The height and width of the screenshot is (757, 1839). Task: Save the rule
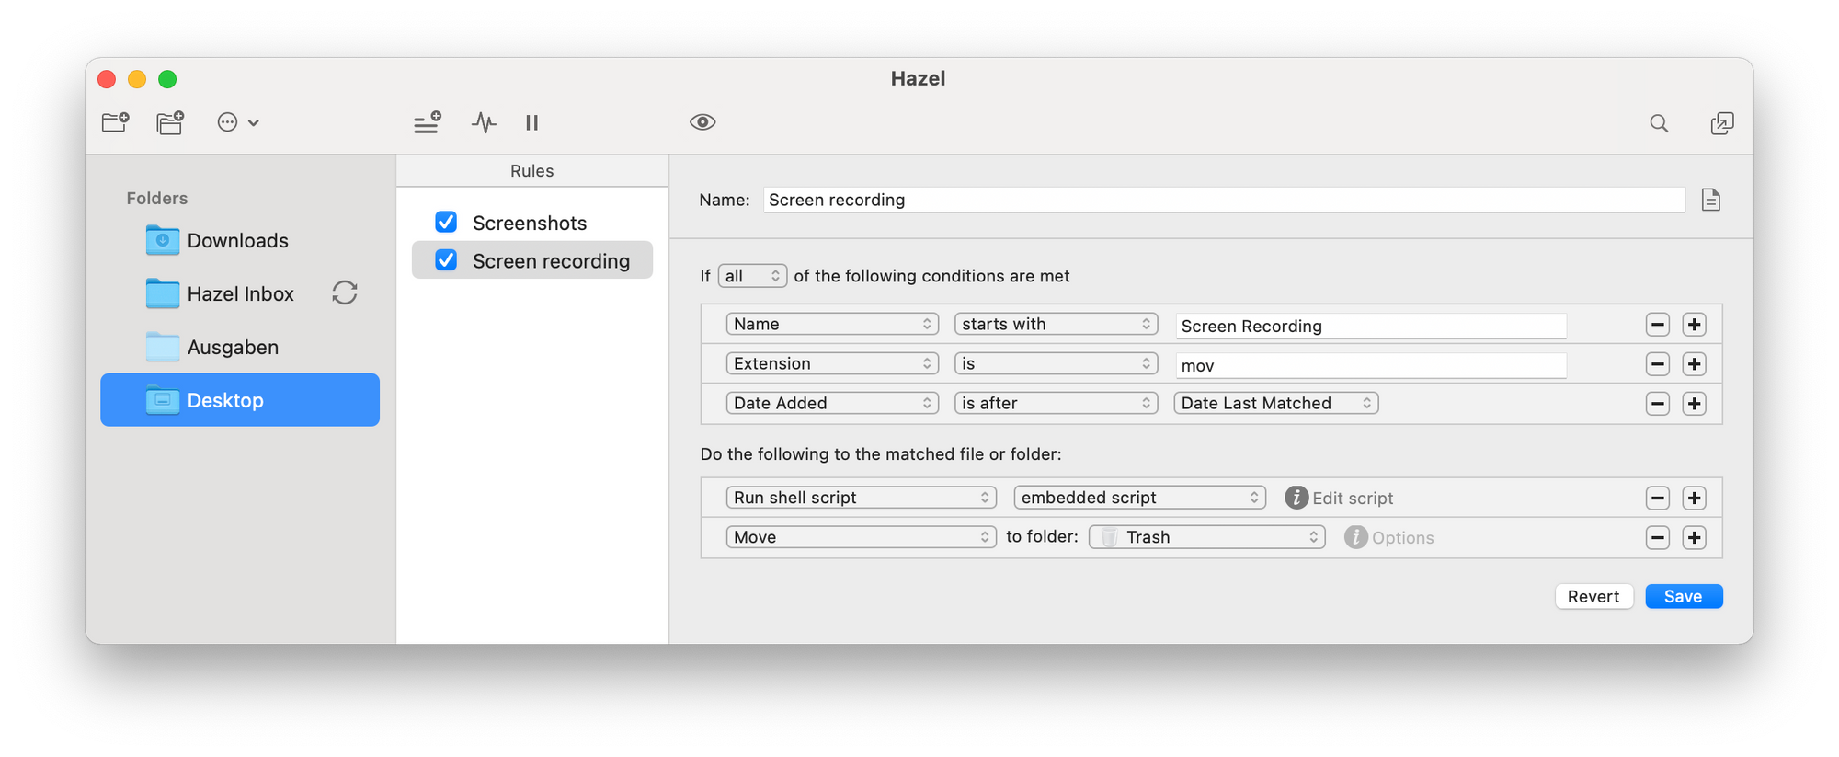tap(1684, 596)
